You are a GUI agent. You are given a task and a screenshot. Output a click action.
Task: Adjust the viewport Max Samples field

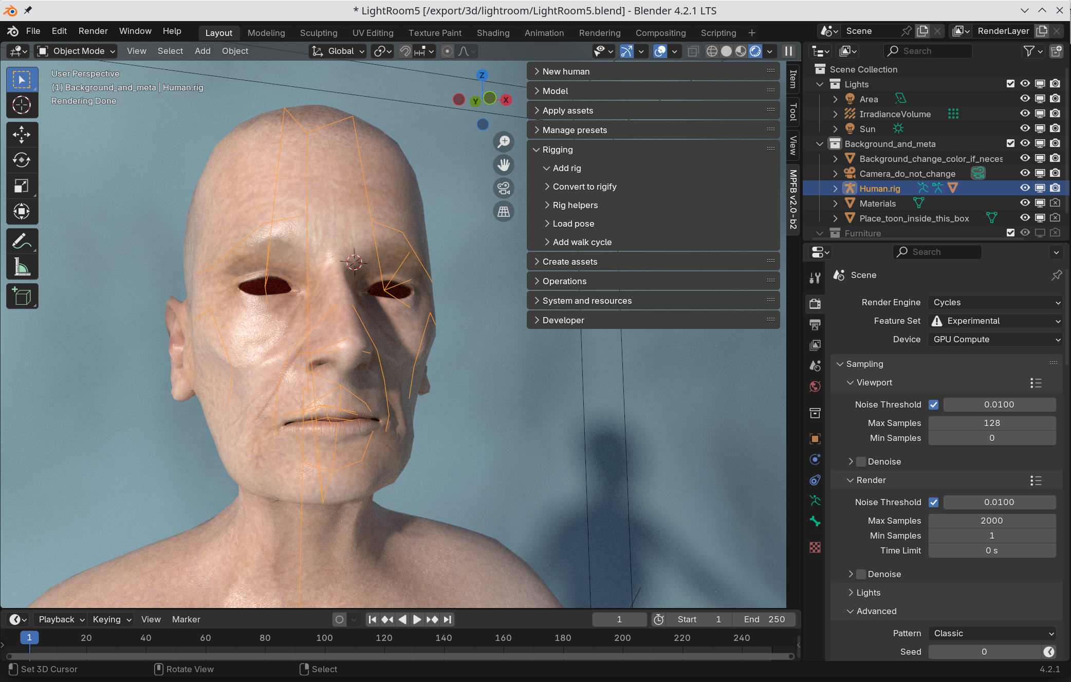[992, 423]
